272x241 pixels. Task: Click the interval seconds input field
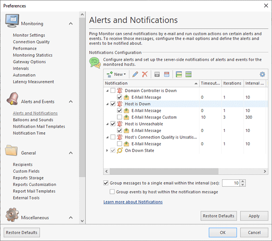tap(231, 183)
